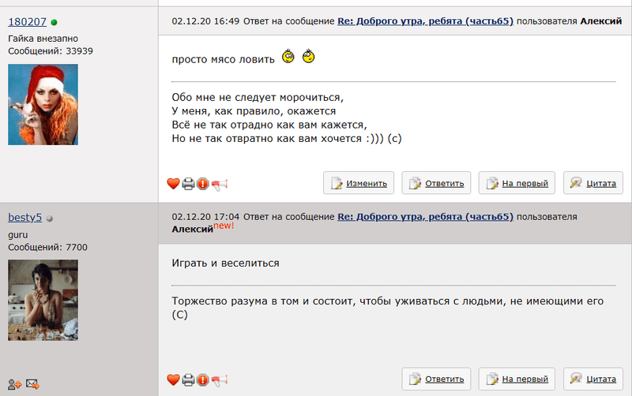Quote besty5's post with Цитата

point(592,379)
